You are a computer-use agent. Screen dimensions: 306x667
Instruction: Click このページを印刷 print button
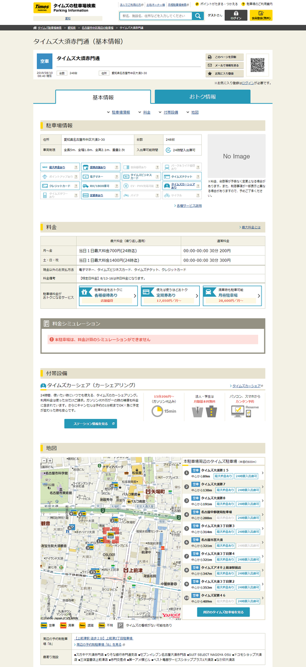click(225, 57)
